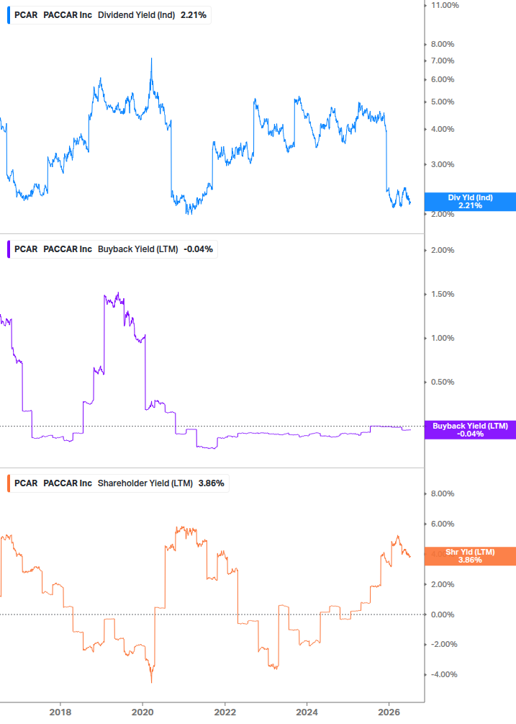
Task: Click the -4.00% axis label in shareholder chart
Action: (444, 674)
